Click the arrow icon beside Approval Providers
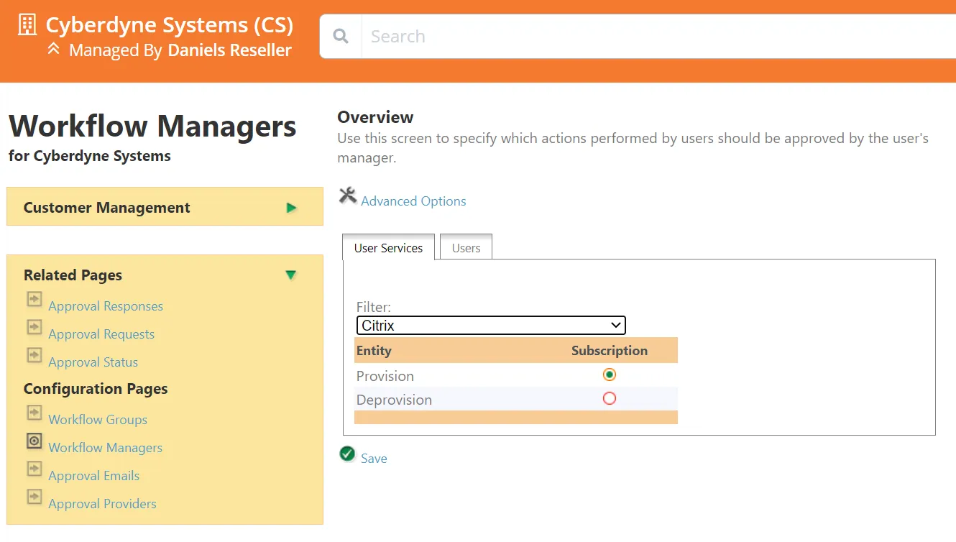Viewport: 956px width, 542px height. pyautogui.click(x=34, y=497)
